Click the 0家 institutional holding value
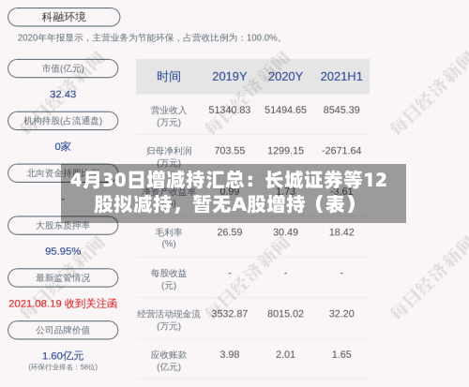 tap(63, 146)
